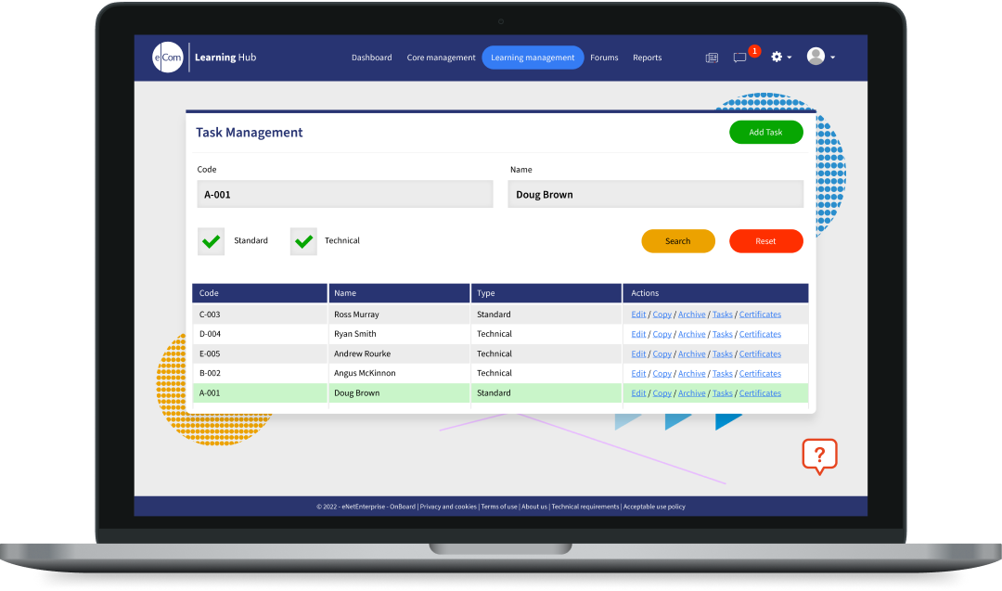Switch to the Dashboard tab
1002x591 pixels.
pos(371,57)
